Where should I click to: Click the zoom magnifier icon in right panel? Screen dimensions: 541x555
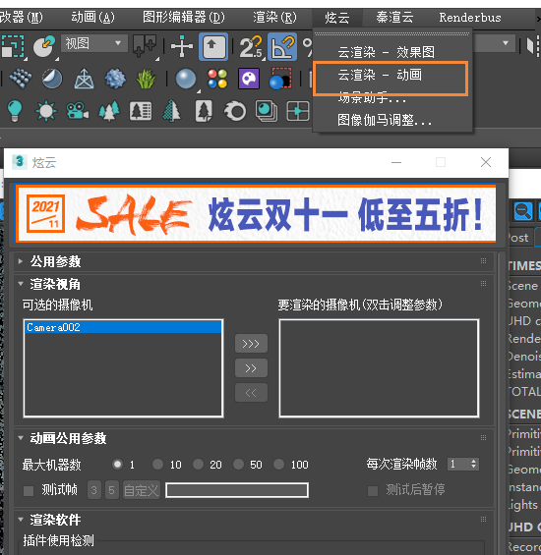click(x=523, y=211)
